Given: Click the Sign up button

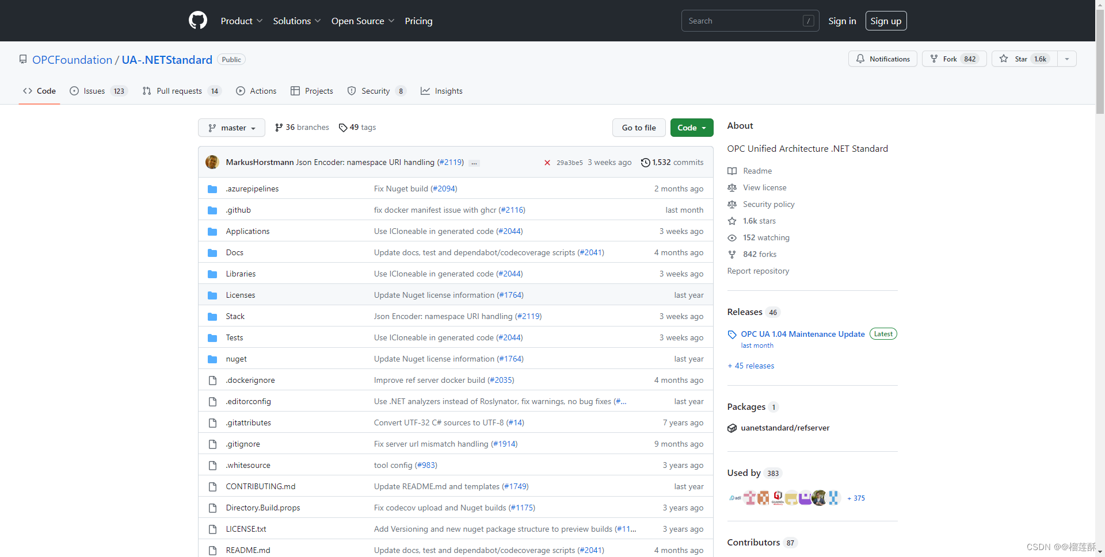Looking at the screenshot, I should 886,21.
